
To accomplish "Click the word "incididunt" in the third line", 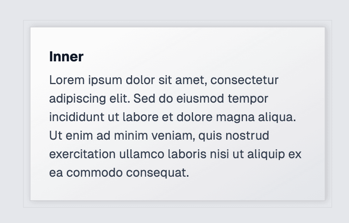I will [76, 117].
